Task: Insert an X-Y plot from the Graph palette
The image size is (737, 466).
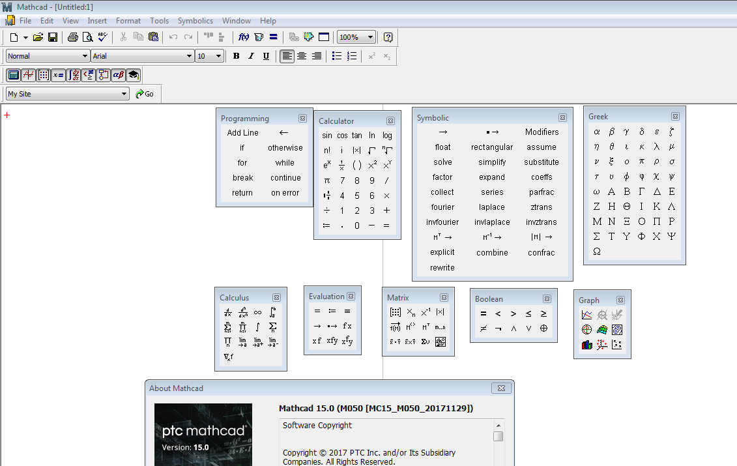Action: tap(586, 314)
